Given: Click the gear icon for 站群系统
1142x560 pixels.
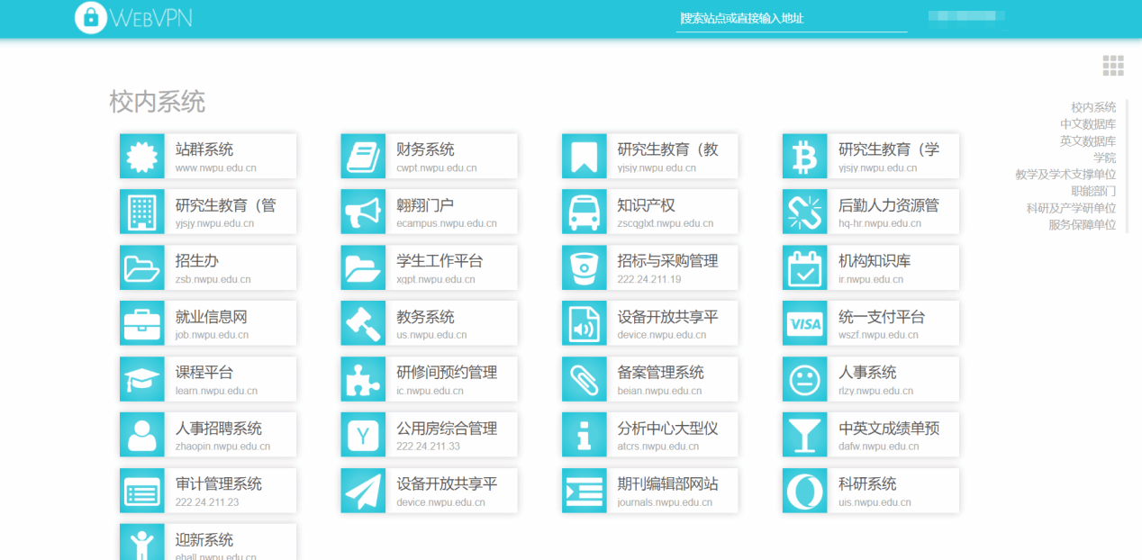Looking at the screenshot, I should point(142,156).
